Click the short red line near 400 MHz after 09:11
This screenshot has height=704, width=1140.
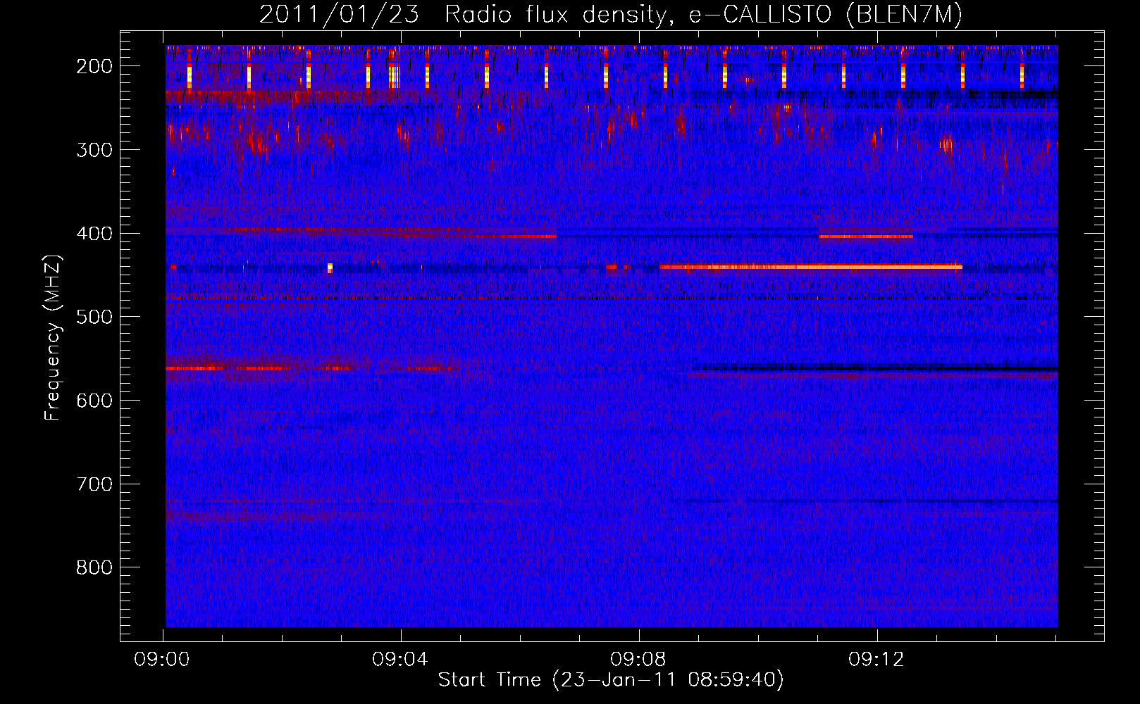(x=866, y=237)
